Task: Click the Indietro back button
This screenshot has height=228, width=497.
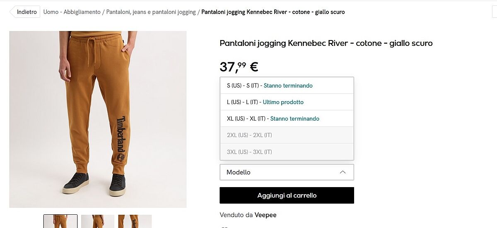Action: click(25, 12)
